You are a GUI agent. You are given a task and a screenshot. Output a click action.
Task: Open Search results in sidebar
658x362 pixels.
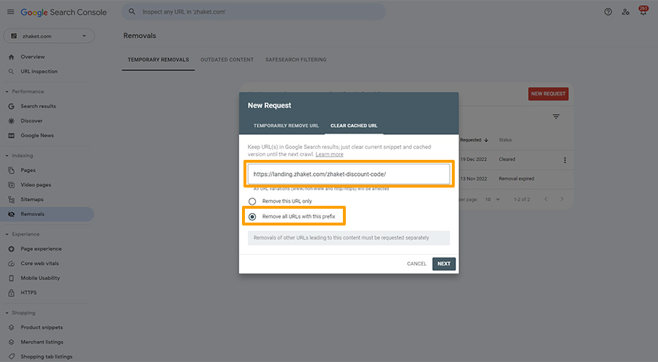(x=38, y=107)
